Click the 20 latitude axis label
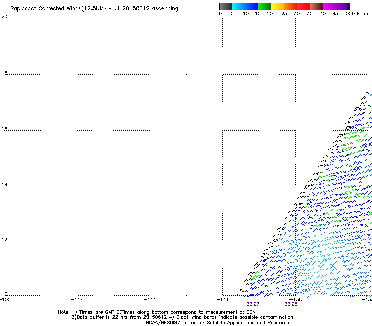 click(x=4, y=17)
